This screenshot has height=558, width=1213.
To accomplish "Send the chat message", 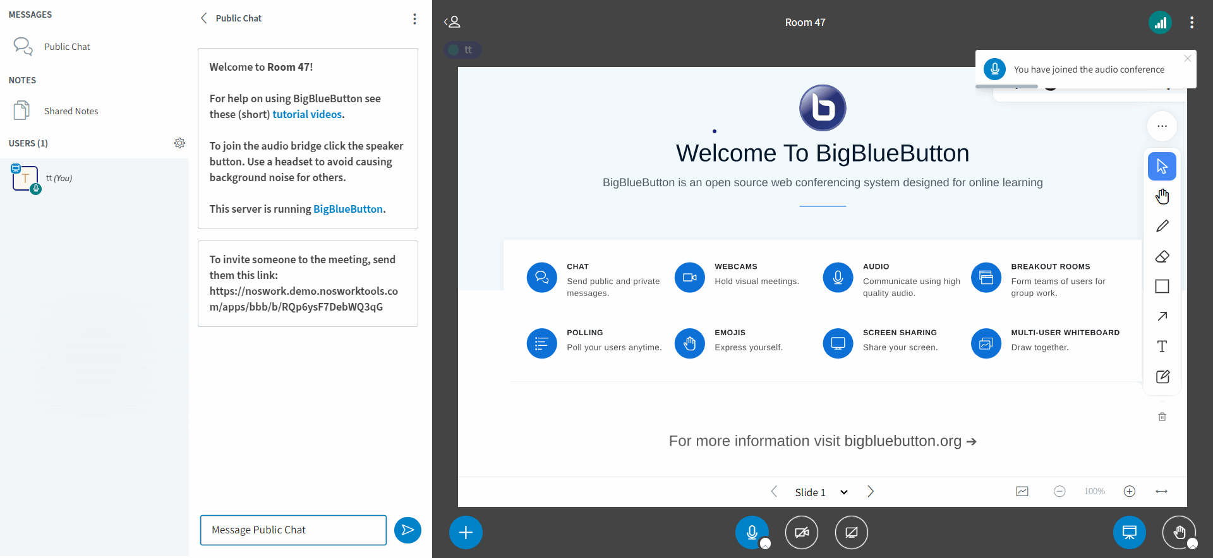I will coord(407,530).
